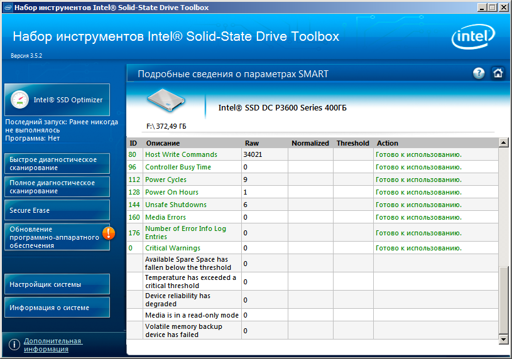Maximize the Toolbox window
This screenshot has width=512, height=359.
pyautogui.click(x=493, y=7)
